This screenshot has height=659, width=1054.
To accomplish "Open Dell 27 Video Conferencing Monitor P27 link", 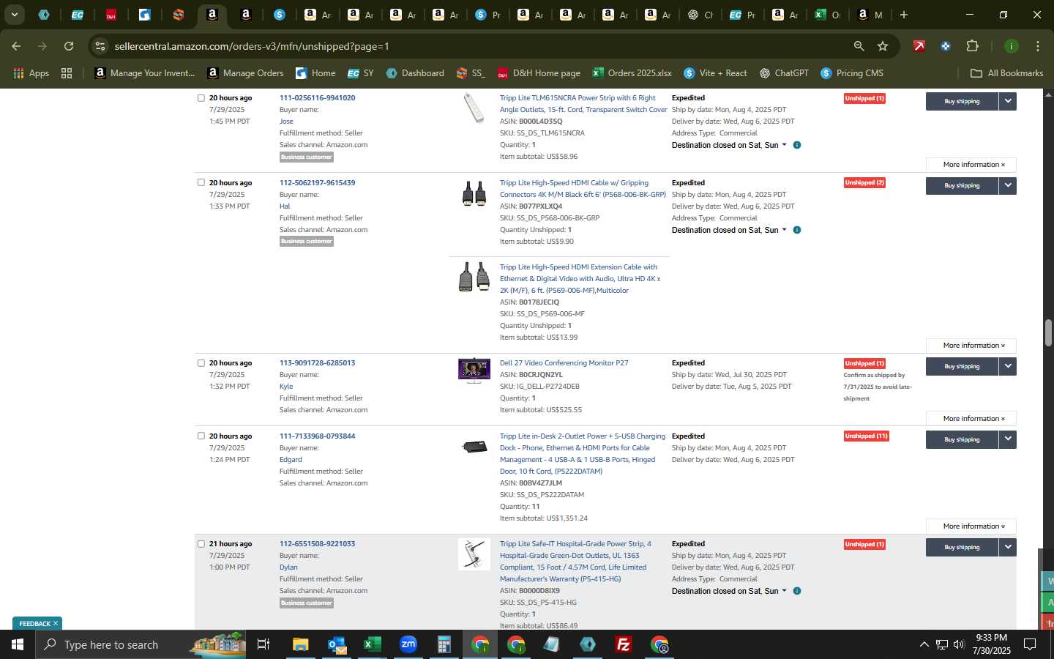I will 564,363.
